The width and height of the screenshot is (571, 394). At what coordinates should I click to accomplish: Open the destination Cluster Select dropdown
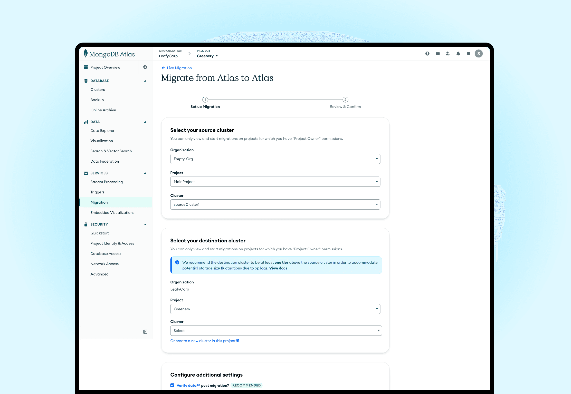pyautogui.click(x=276, y=331)
